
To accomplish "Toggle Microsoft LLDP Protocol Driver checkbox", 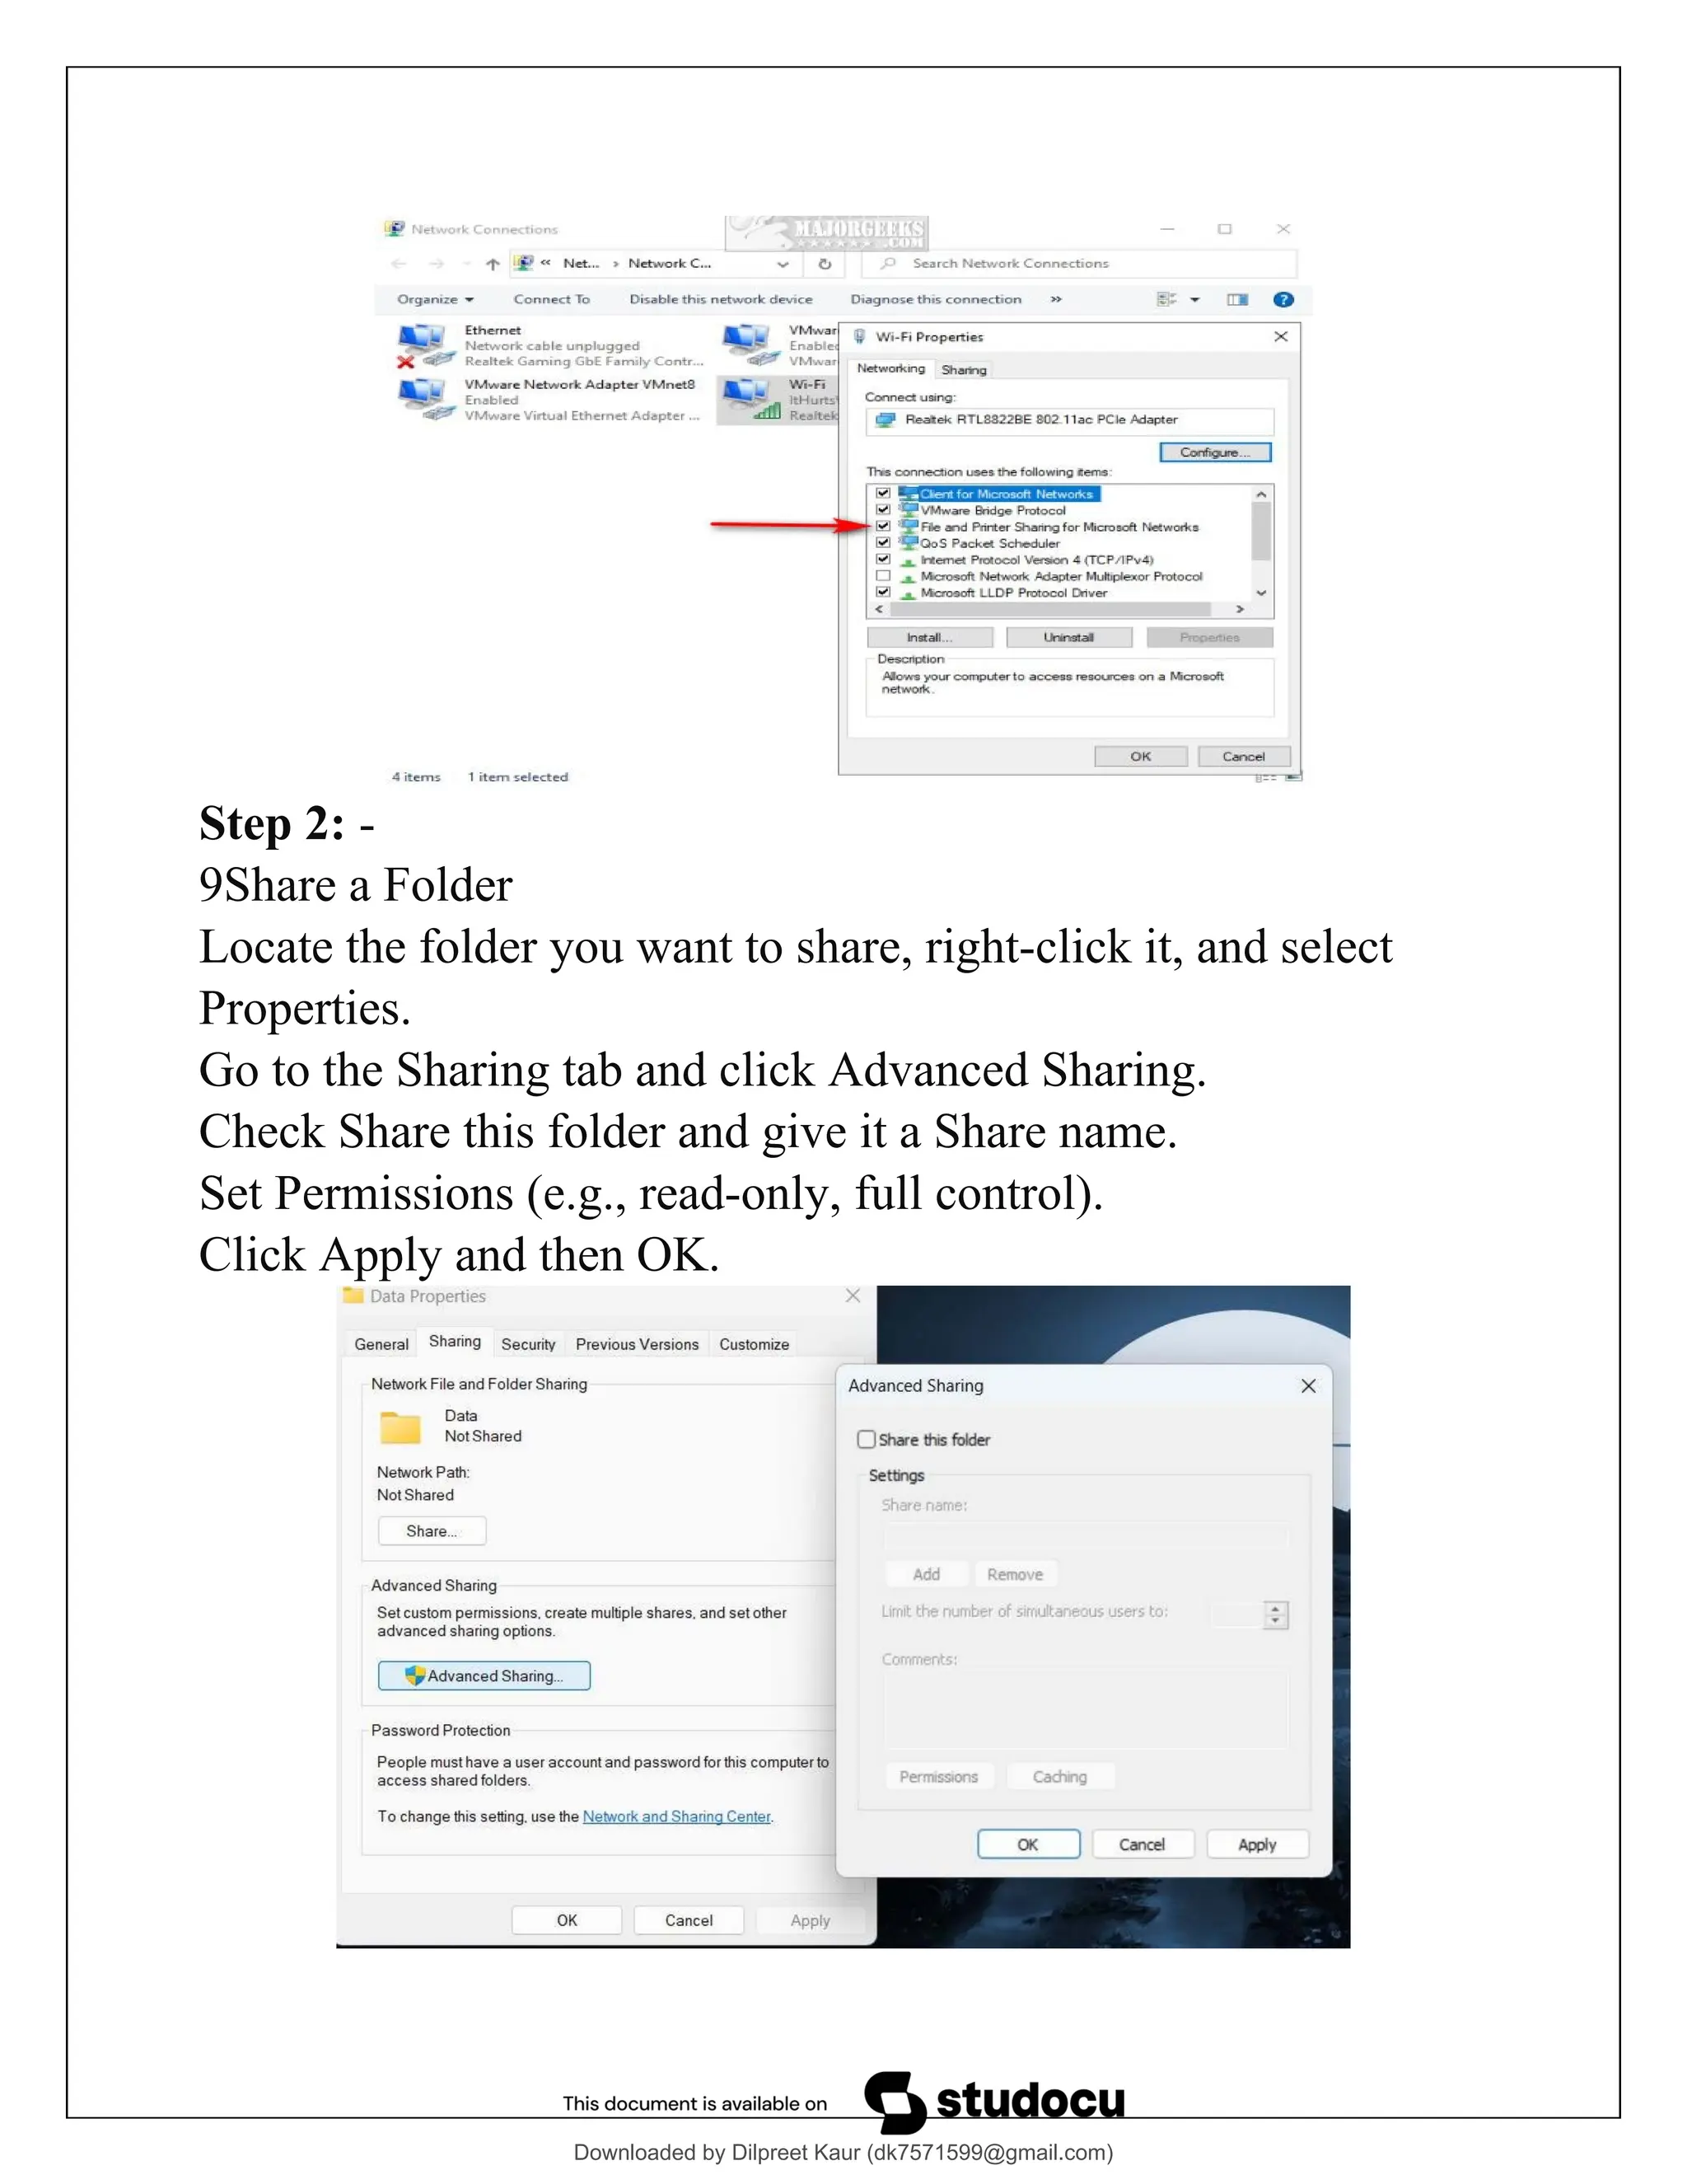I will pyautogui.click(x=884, y=592).
